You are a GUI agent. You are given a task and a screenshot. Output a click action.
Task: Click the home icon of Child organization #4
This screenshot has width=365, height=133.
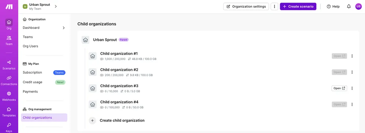pos(93,104)
